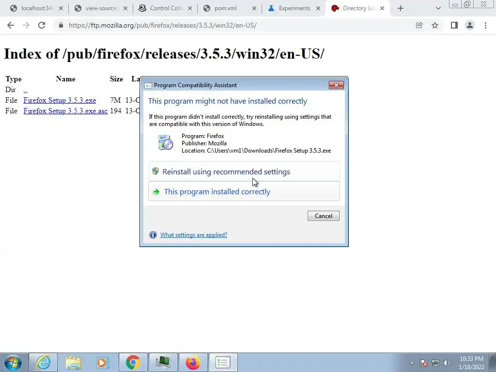
Task: Reload the page with the refresh icon
Action: point(42,25)
